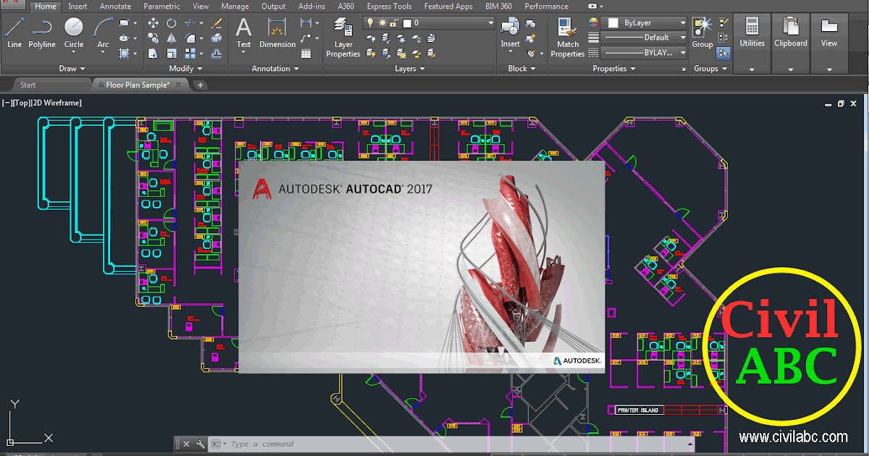Select the Line drawing tool
The width and height of the screenshot is (869, 456).
click(14, 33)
